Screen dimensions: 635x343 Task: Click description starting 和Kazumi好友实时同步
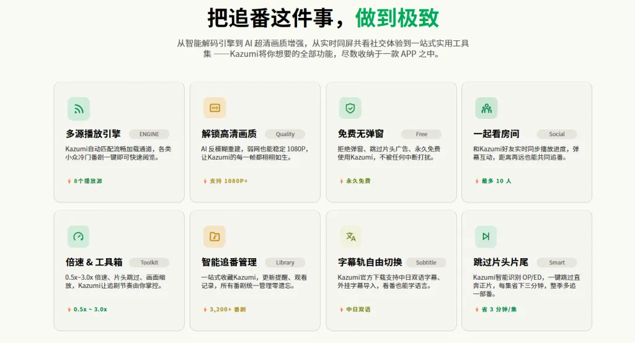526,154
